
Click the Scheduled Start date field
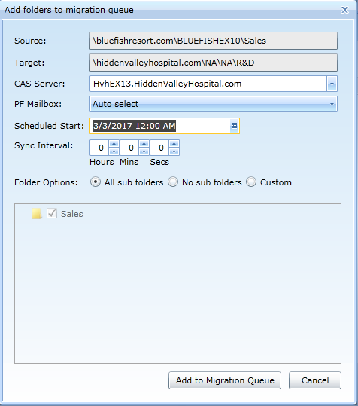[159, 126]
